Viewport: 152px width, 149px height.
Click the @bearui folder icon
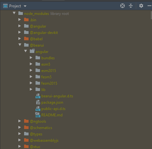coord(26,45)
